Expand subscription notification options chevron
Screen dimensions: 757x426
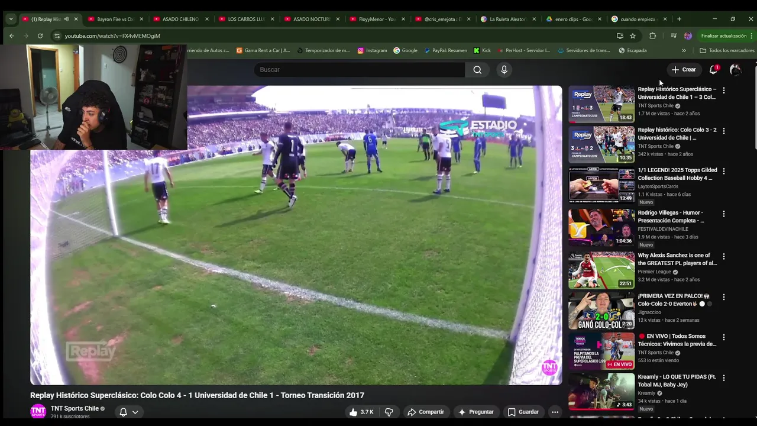point(135,412)
